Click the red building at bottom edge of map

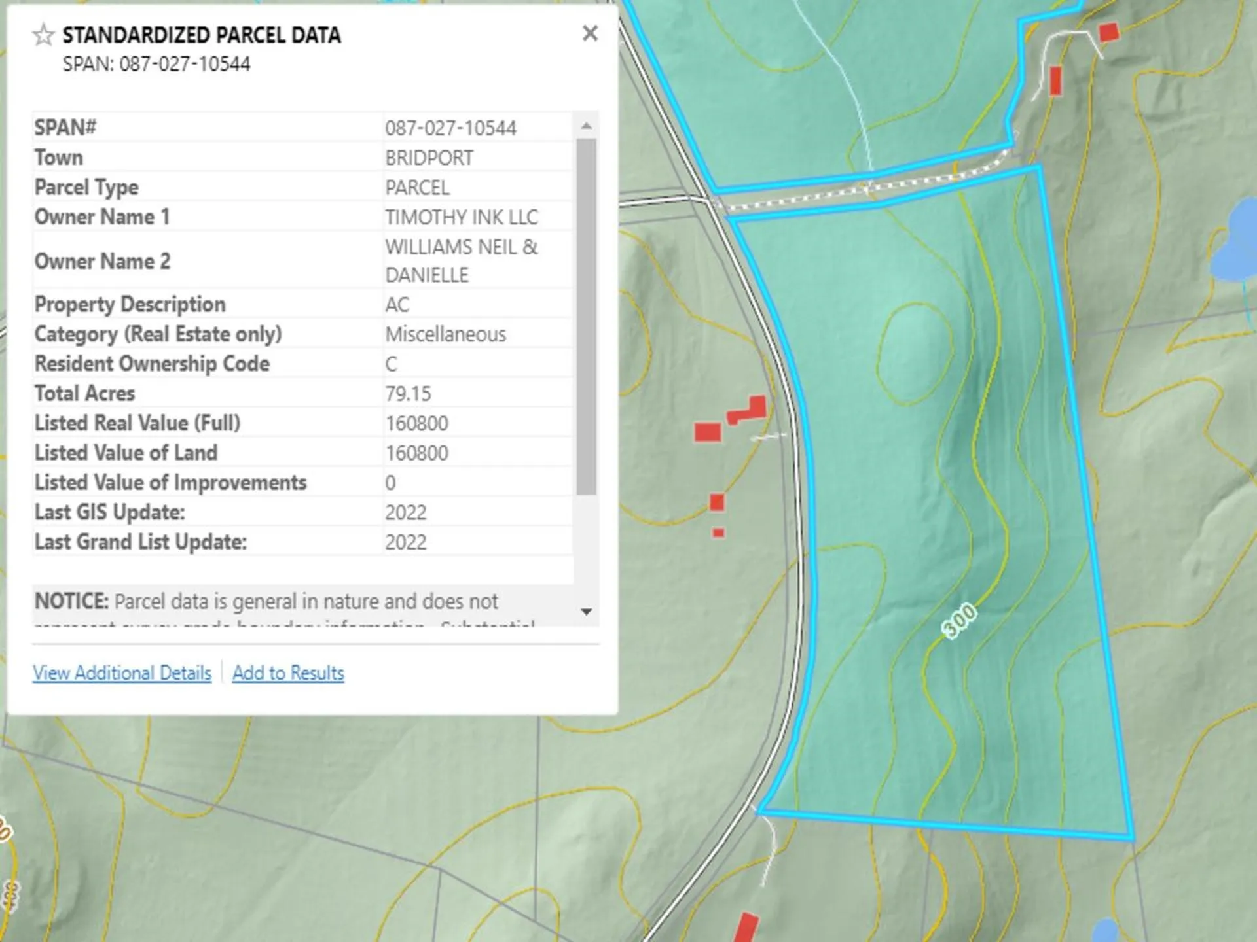[745, 928]
